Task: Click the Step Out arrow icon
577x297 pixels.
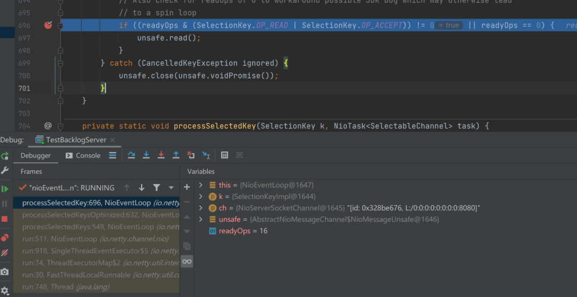Action: tap(176, 155)
